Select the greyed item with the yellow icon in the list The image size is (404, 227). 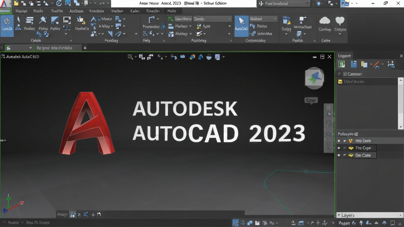click(367, 82)
